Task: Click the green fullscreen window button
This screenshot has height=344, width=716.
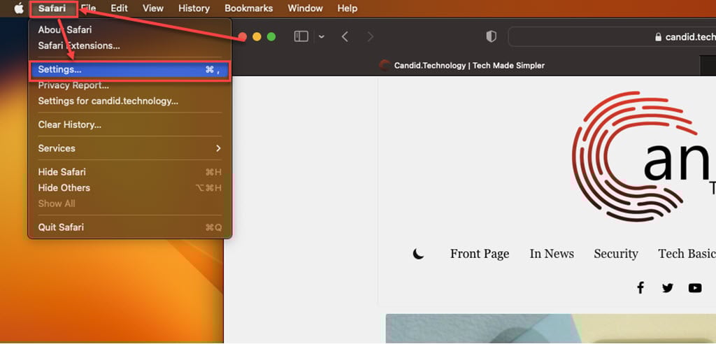Action: [x=271, y=37]
